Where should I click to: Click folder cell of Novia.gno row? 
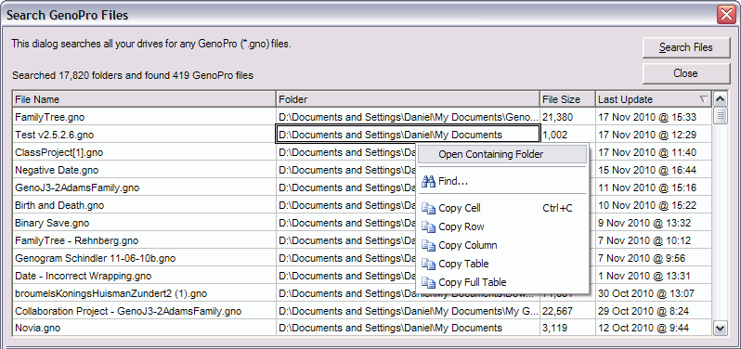pos(408,328)
